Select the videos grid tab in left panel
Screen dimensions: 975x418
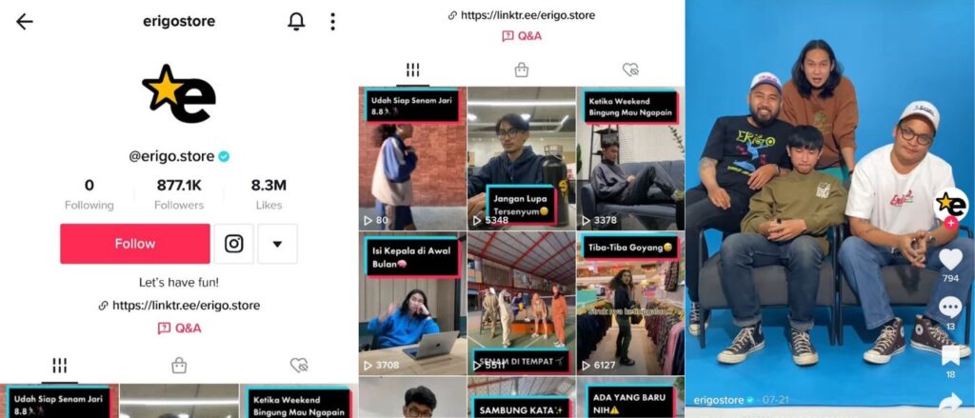point(60,366)
